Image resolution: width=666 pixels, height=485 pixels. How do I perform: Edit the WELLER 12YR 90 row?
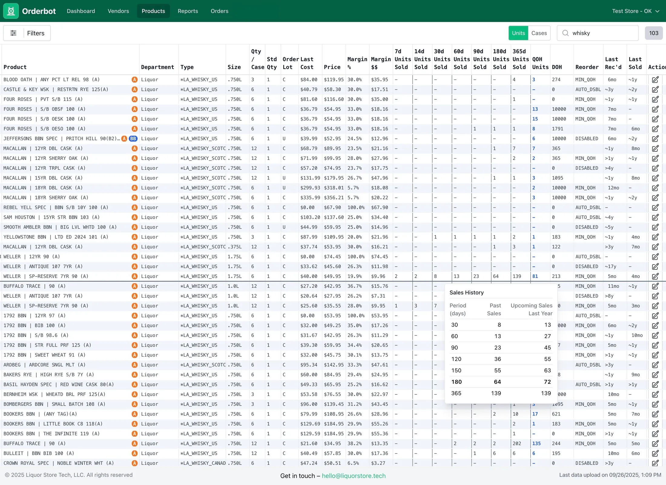coord(655,257)
